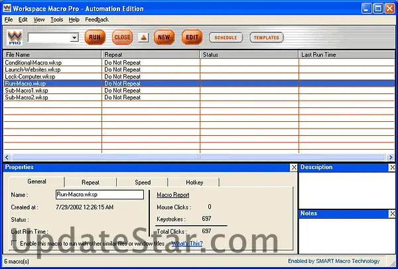Sort by the Status column header
The image size is (398, 269).
point(249,55)
